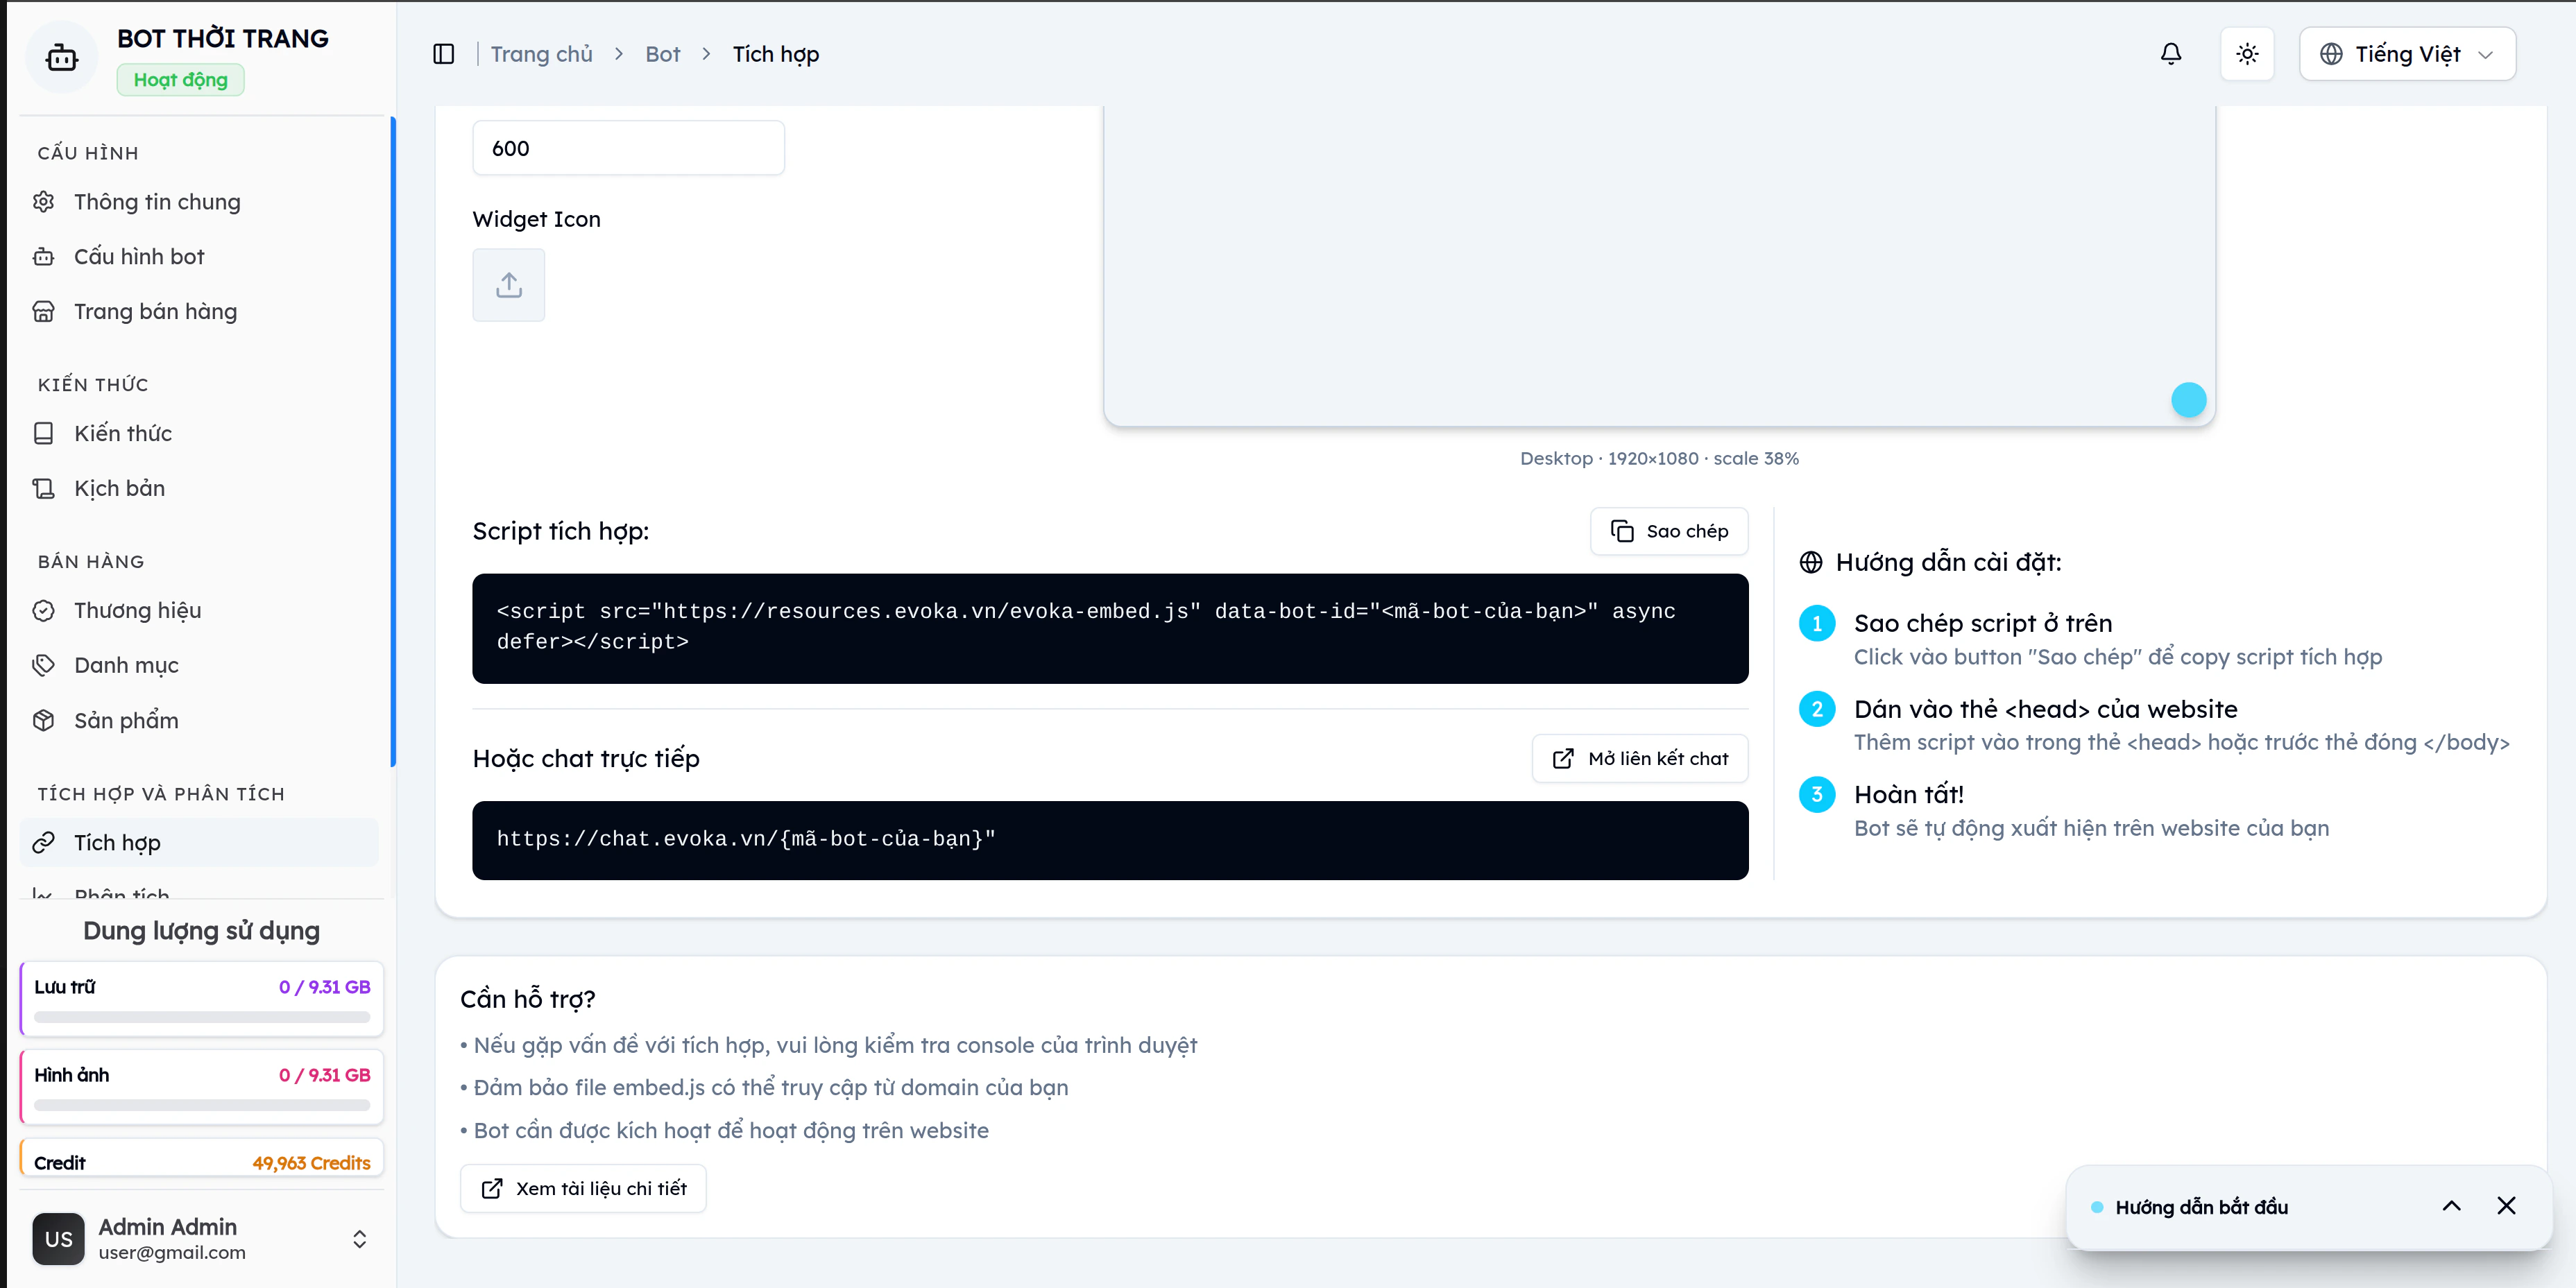
Task: Click Desktop 1920×1080 scale 38% label
Action: [x=1659, y=458]
